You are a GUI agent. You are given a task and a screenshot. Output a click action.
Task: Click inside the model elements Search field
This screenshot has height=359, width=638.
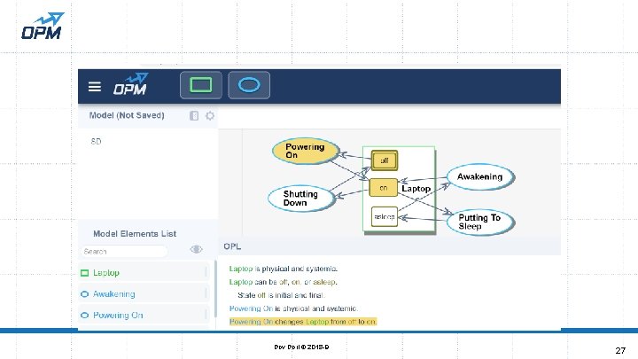[x=124, y=252]
